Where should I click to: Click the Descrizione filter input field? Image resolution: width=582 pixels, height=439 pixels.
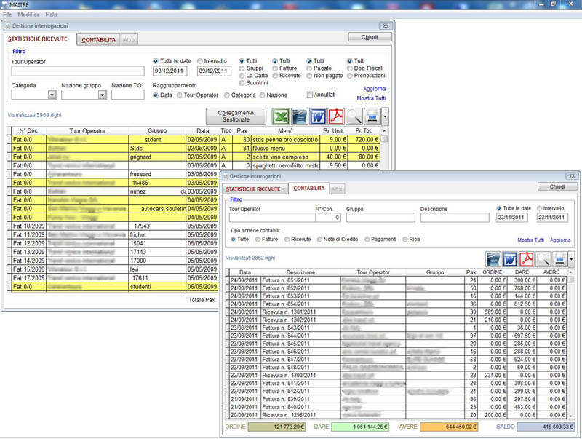pyautogui.click(x=455, y=218)
